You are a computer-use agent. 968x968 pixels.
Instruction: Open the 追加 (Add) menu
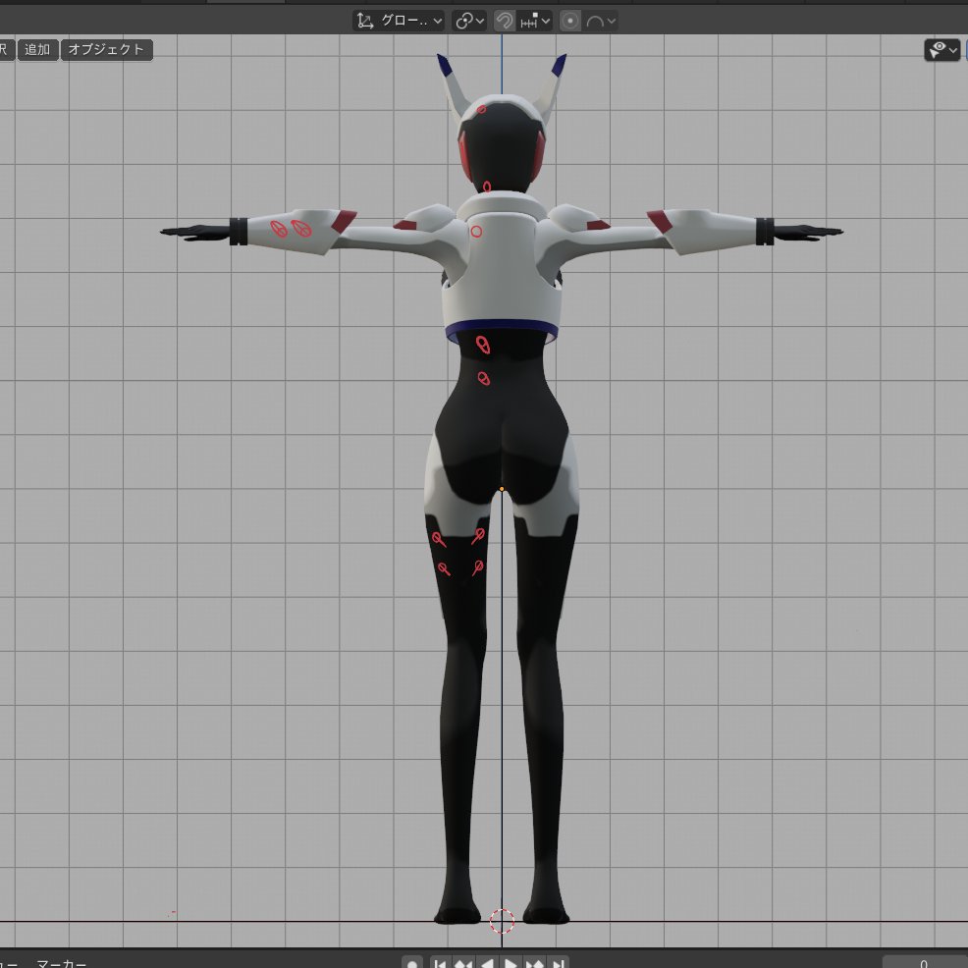pyautogui.click(x=37, y=49)
